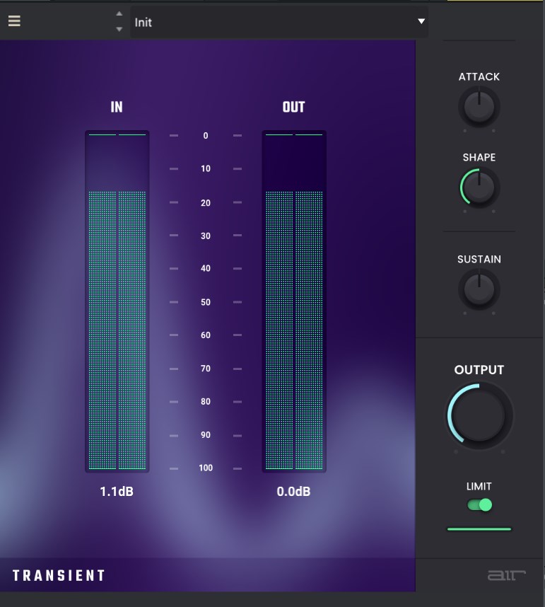Reset the OUT peak readout 0.0dB
545x607 pixels.
(x=293, y=492)
